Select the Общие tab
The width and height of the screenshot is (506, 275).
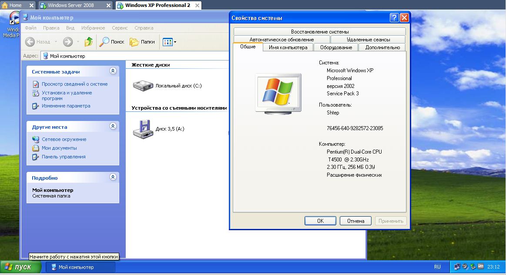(248, 47)
